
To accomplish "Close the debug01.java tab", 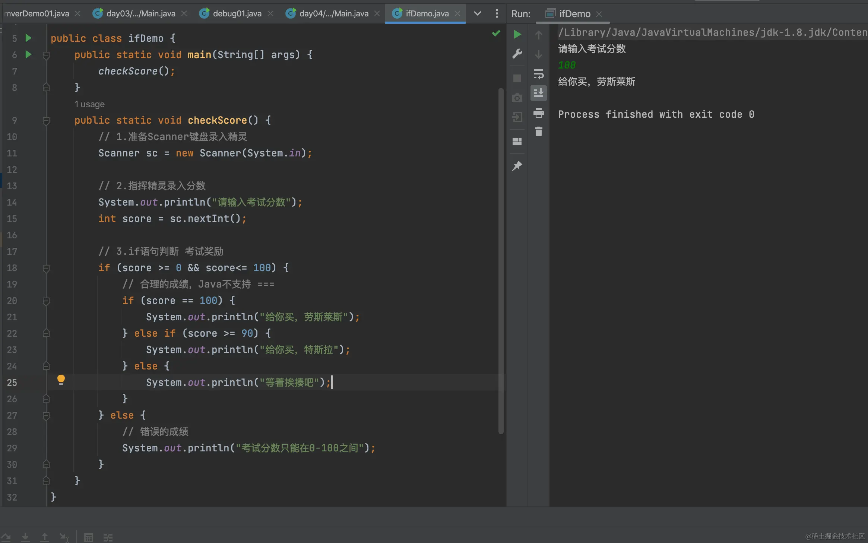I will 270,14.
